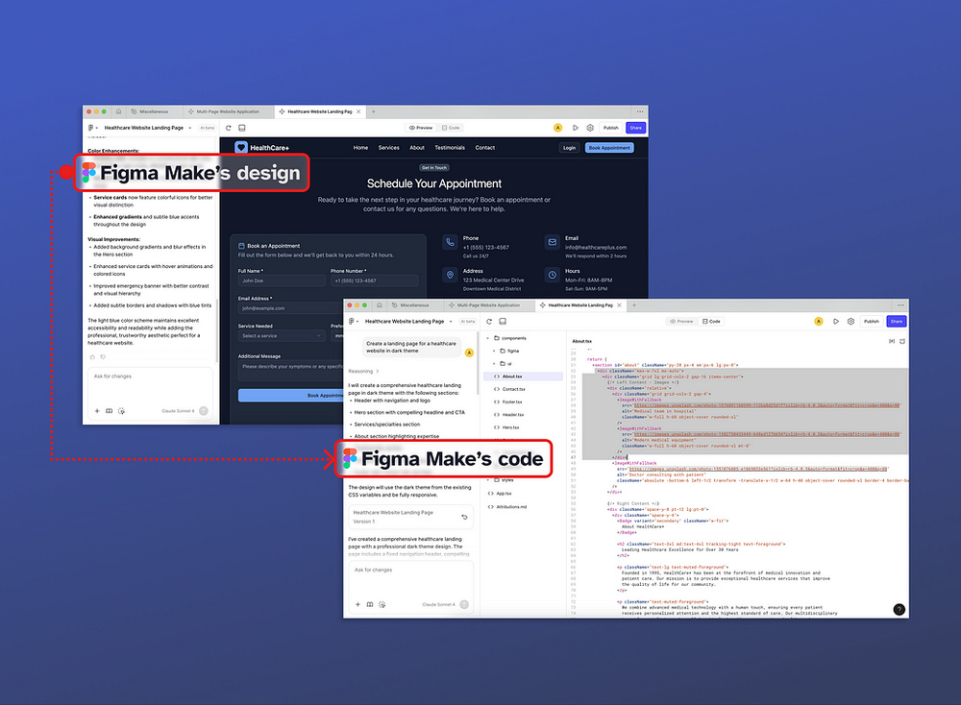
Task: Click the help question-mark icon bottom right
Action: (x=899, y=608)
